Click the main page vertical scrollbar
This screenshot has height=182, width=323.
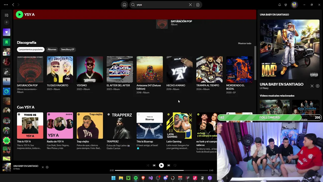click(255, 63)
